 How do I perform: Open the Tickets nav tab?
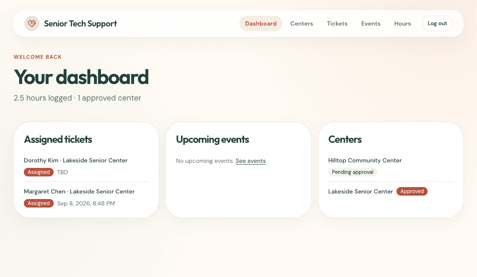click(337, 23)
